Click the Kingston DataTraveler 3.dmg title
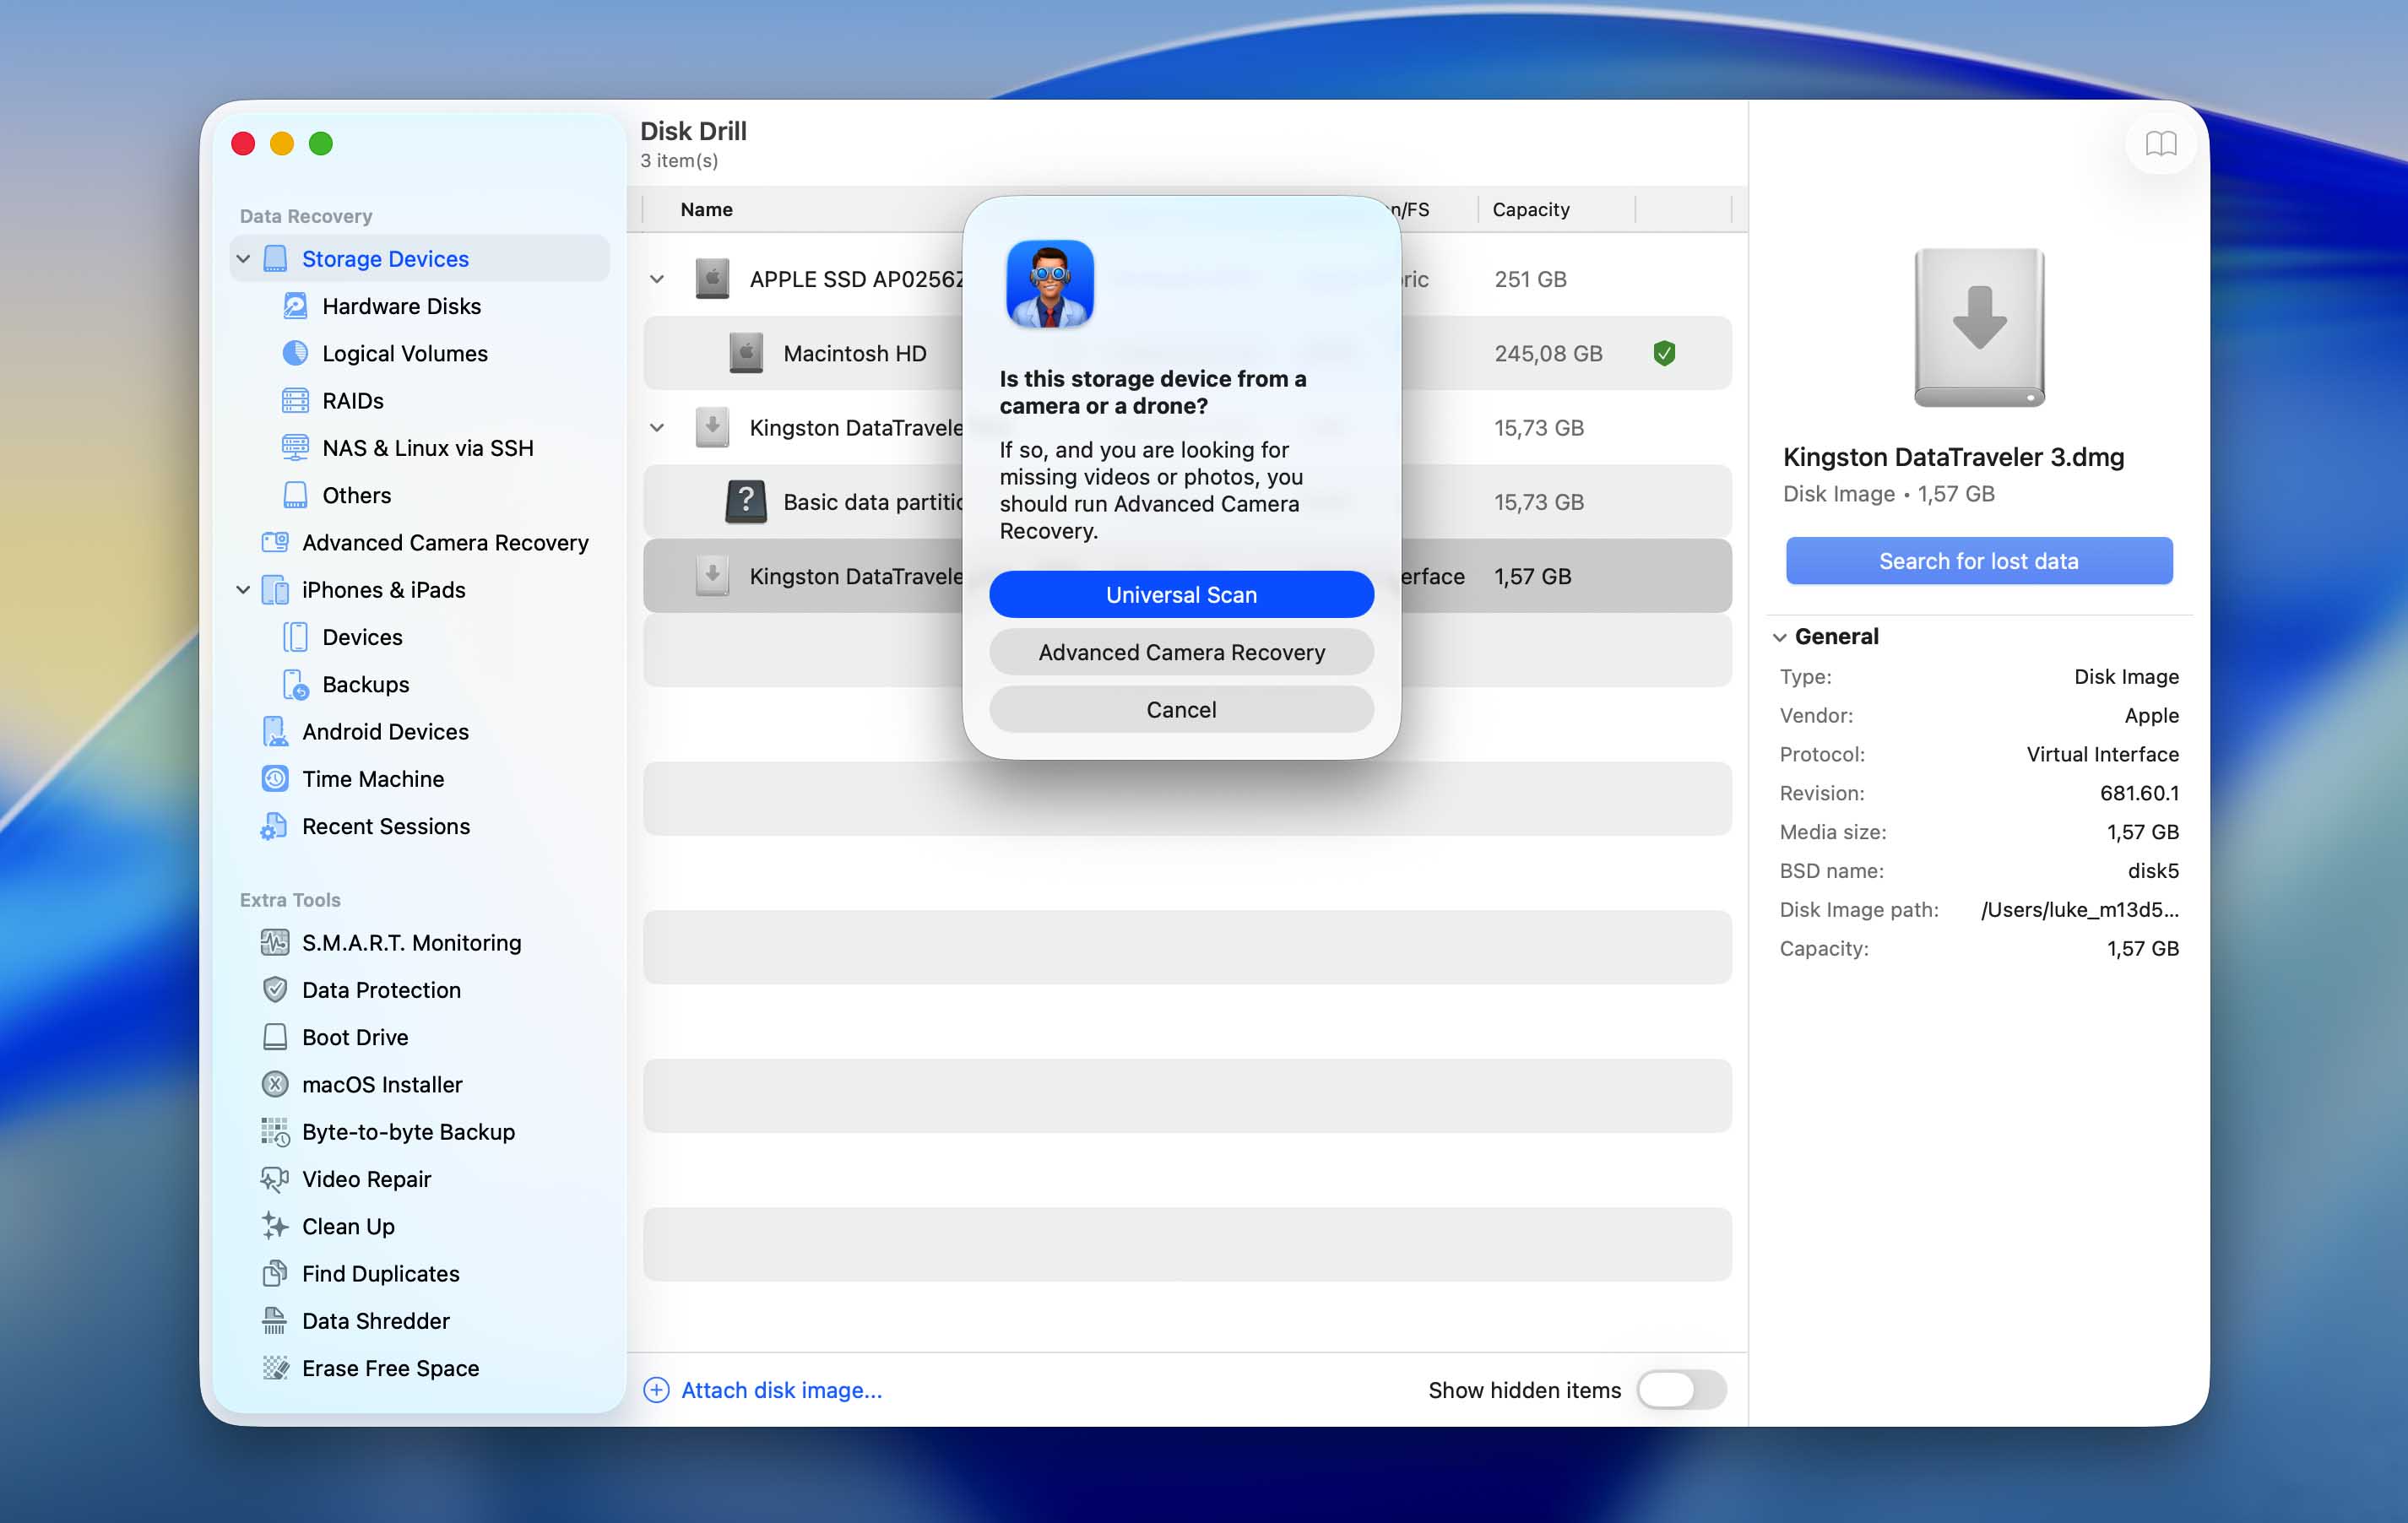Screen dimensions: 2408x1523 1953,457
